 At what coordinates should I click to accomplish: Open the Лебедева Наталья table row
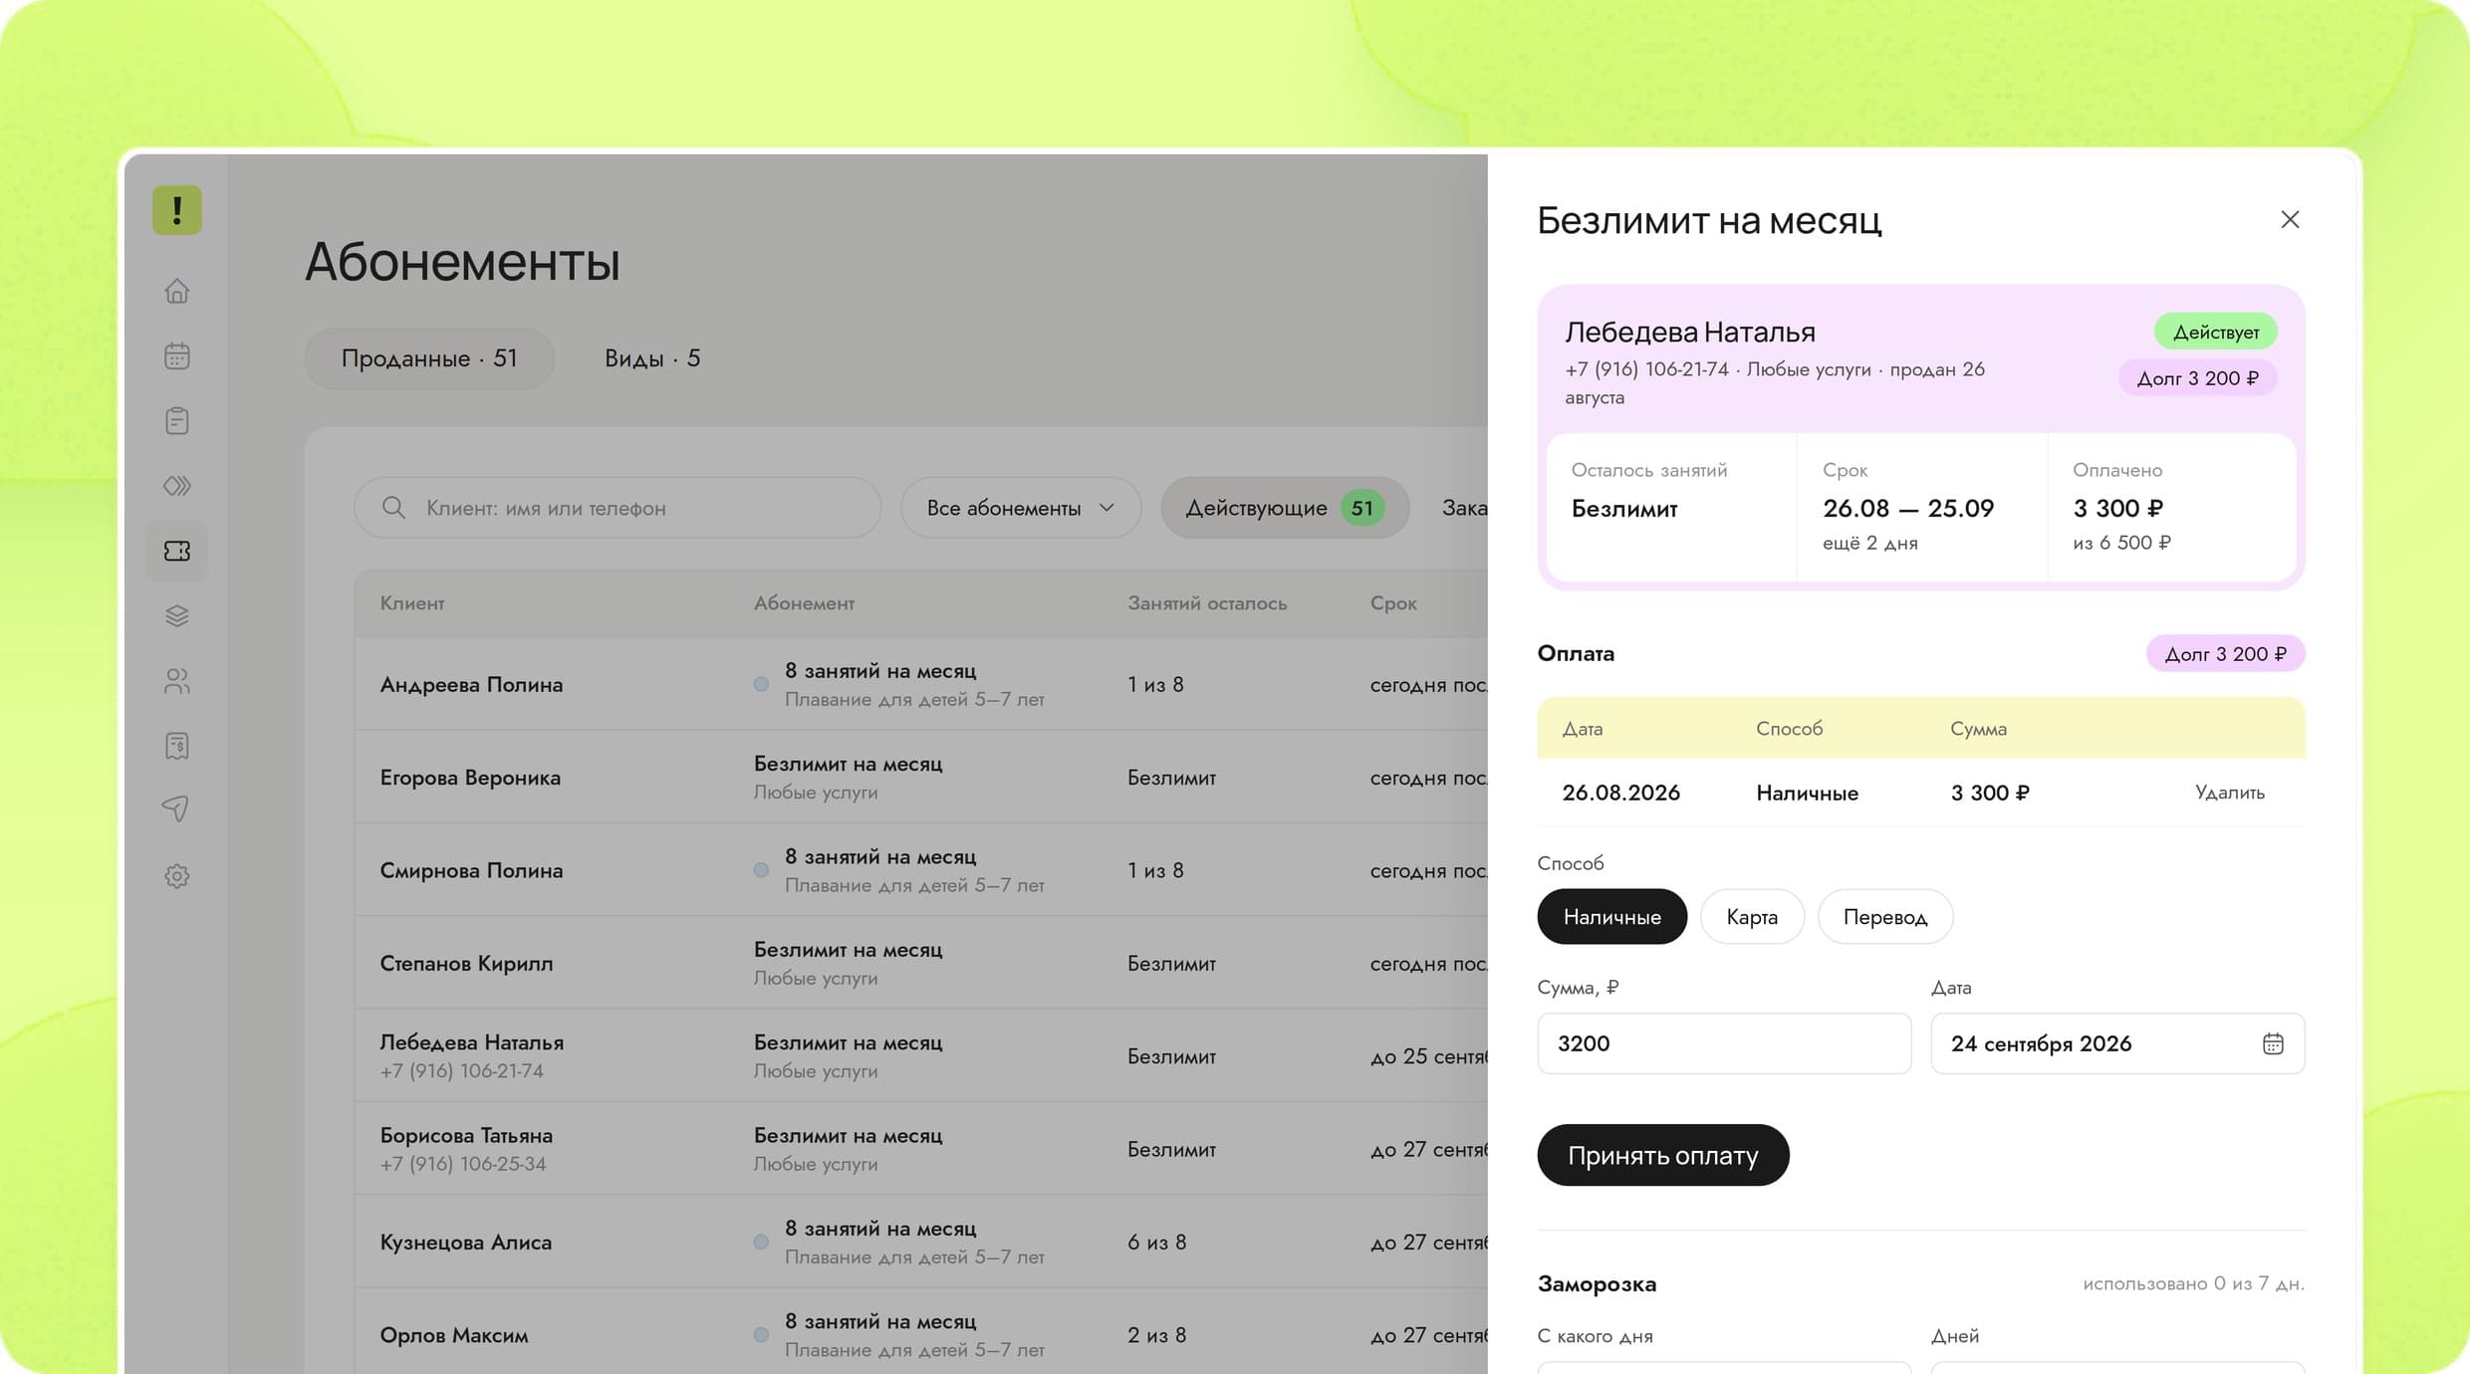point(921,1055)
